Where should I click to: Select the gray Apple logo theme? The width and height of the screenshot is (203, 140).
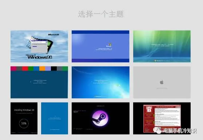[162, 82]
